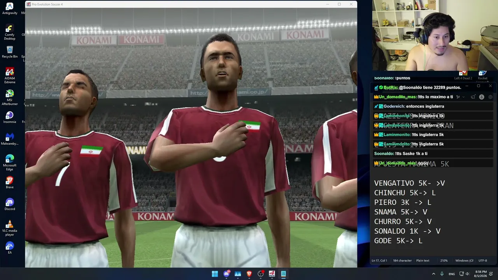The width and height of the screenshot is (498, 280).
Task: Switch to Pro Evolution Soccer 4 taskbar icon
Action: point(272,274)
